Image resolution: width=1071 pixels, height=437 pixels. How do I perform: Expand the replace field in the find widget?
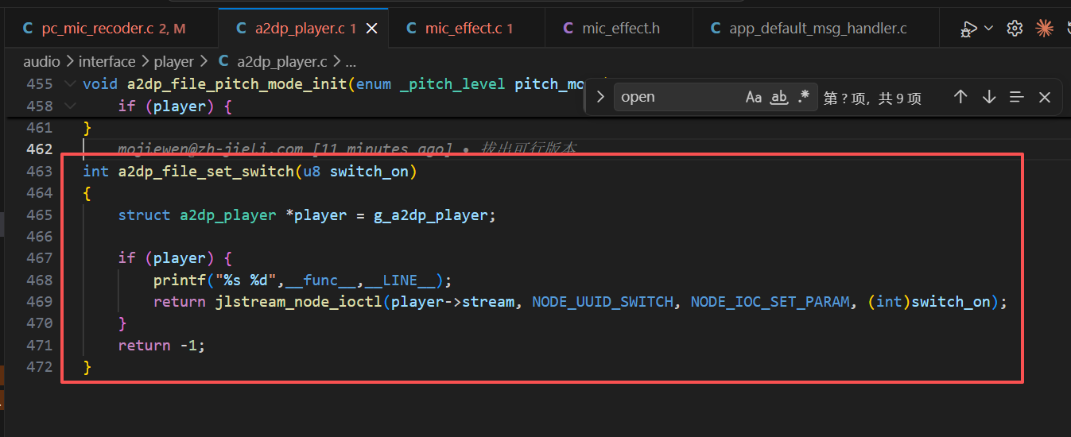coord(600,97)
